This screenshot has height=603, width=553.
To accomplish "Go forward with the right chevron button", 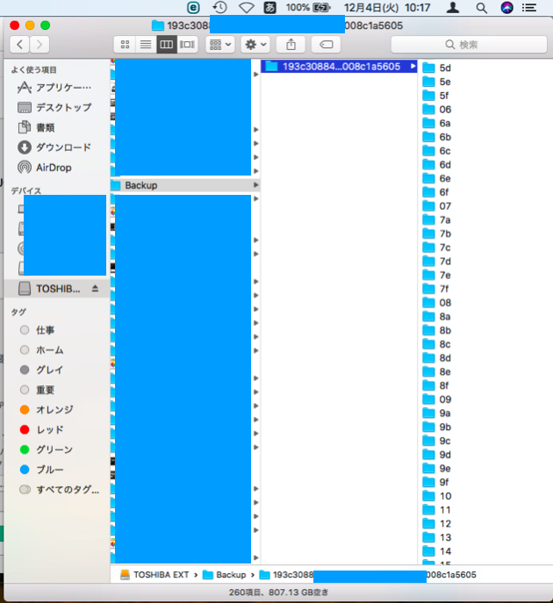I will point(39,45).
